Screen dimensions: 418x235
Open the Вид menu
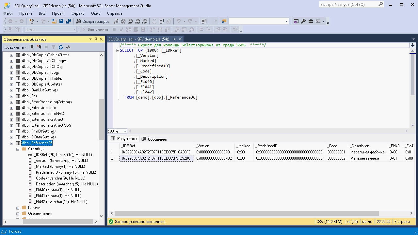click(x=42, y=13)
